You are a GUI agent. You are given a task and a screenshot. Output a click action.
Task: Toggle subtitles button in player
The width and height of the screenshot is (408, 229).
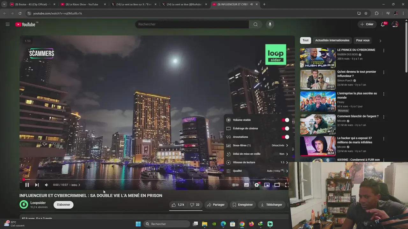coord(246,185)
